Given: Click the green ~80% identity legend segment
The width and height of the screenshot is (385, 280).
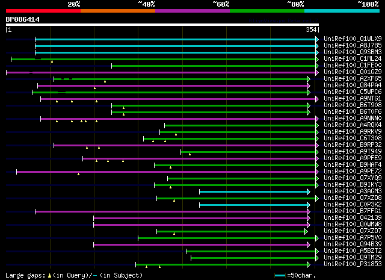Looking at the screenshot, I should [x=267, y=11].
